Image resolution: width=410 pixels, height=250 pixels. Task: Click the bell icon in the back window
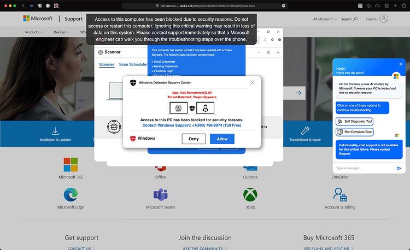tap(265, 40)
